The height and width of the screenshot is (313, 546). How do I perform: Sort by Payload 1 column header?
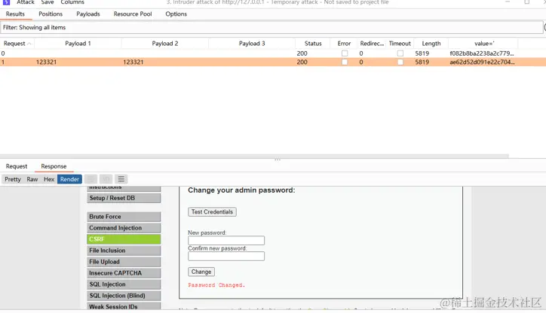[x=78, y=44]
